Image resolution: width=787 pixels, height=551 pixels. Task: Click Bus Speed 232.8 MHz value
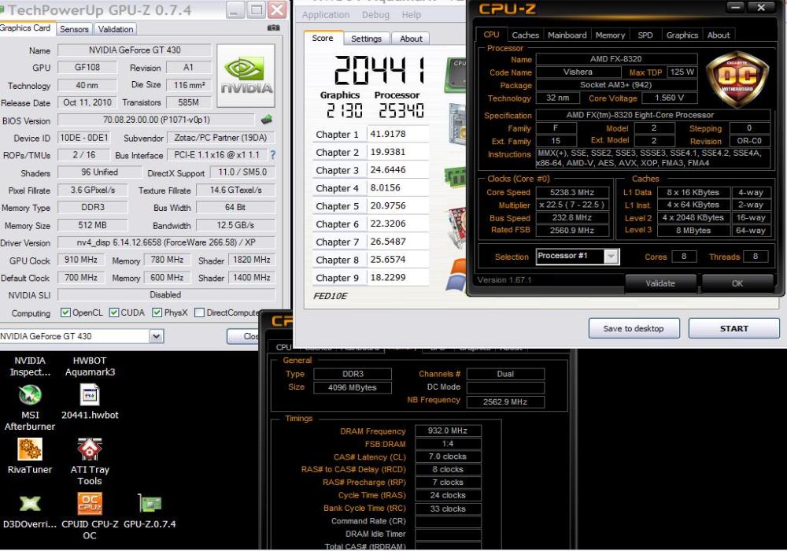[572, 218]
